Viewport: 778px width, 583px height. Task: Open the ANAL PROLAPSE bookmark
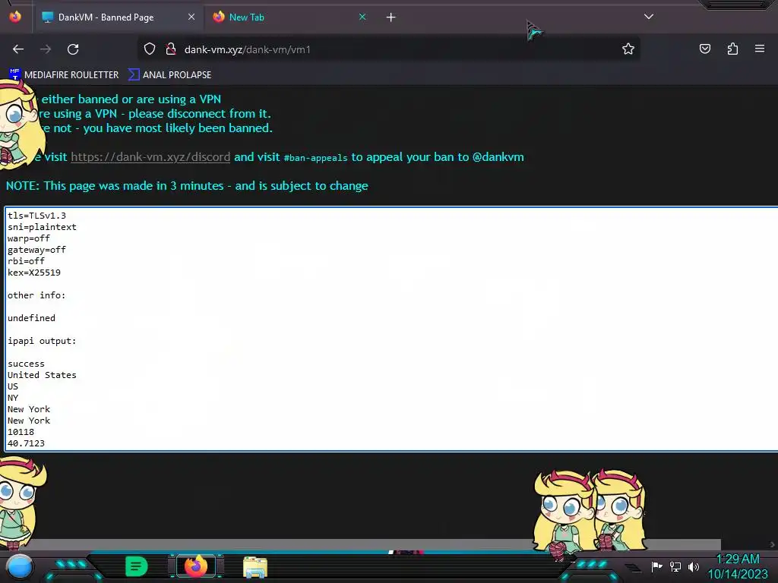[x=169, y=75]
